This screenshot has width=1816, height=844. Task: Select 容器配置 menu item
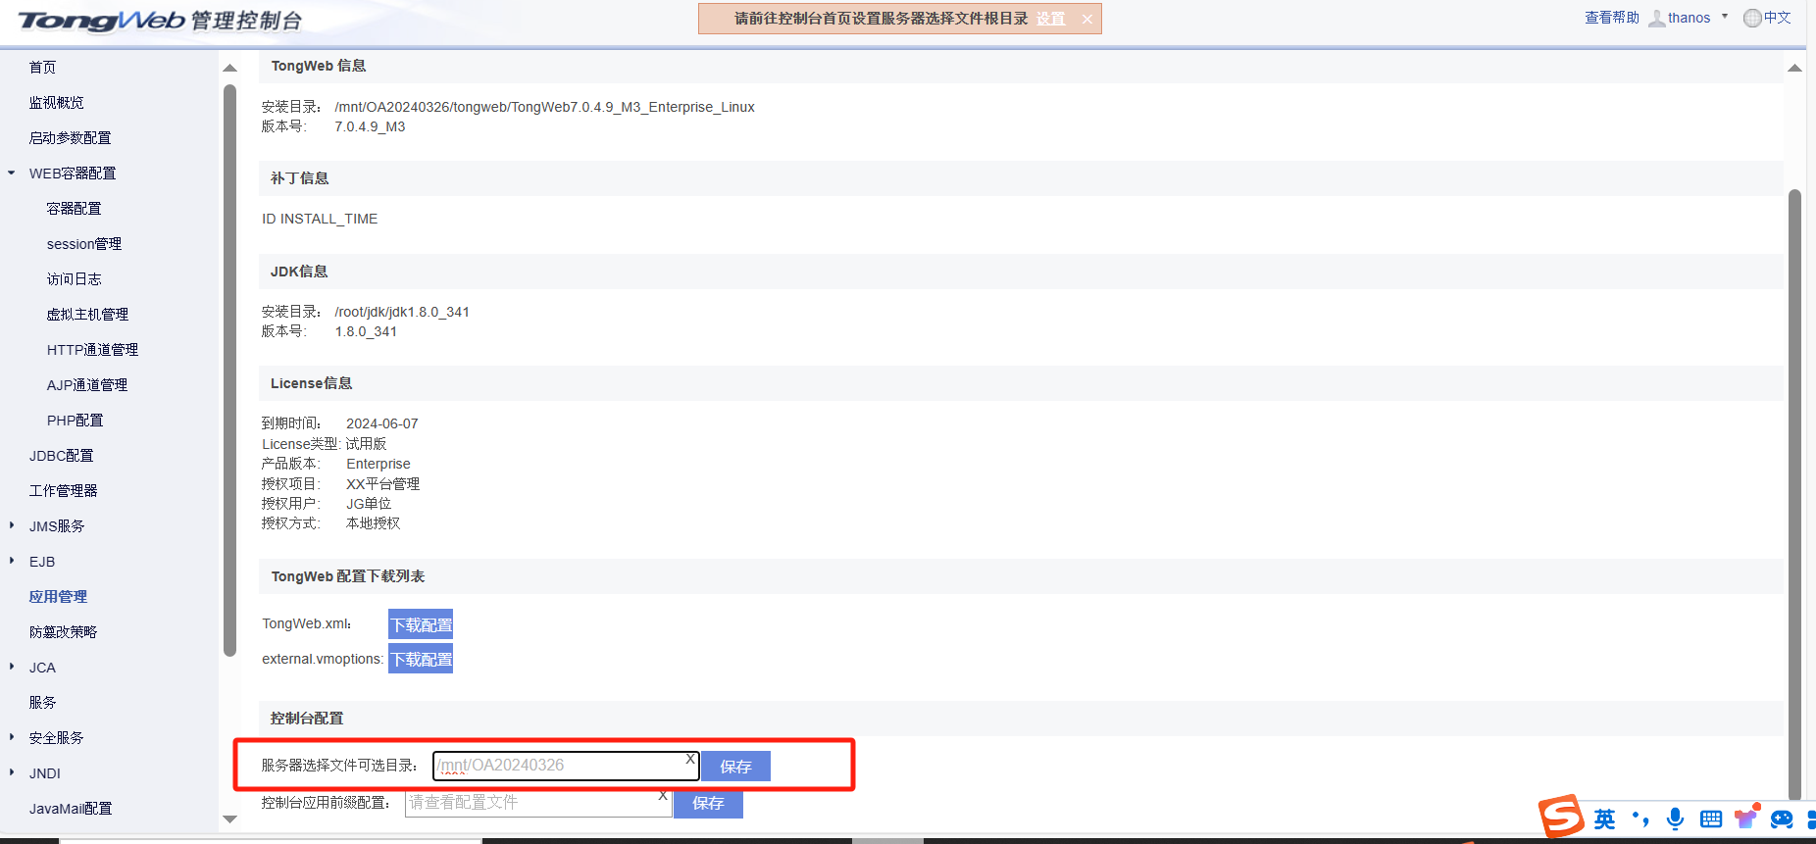74,208
